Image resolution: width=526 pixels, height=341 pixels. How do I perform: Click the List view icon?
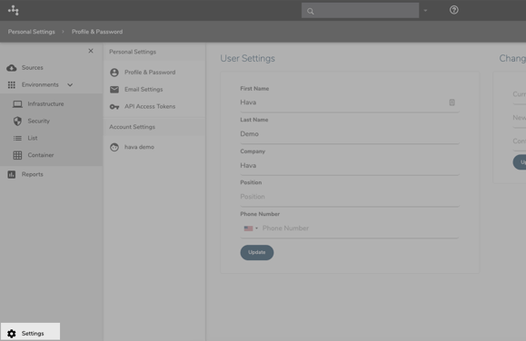(x=17, y=138)
